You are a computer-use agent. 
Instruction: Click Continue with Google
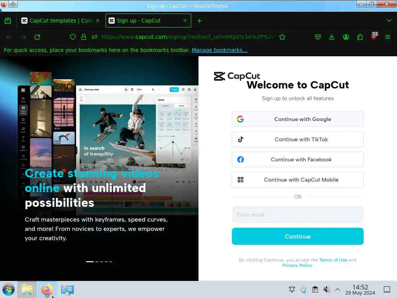click(x=297, y=119)
